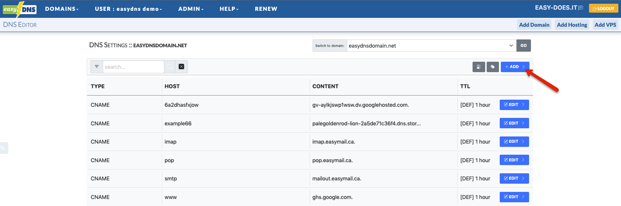Click the magnifier search icon button

170,67
